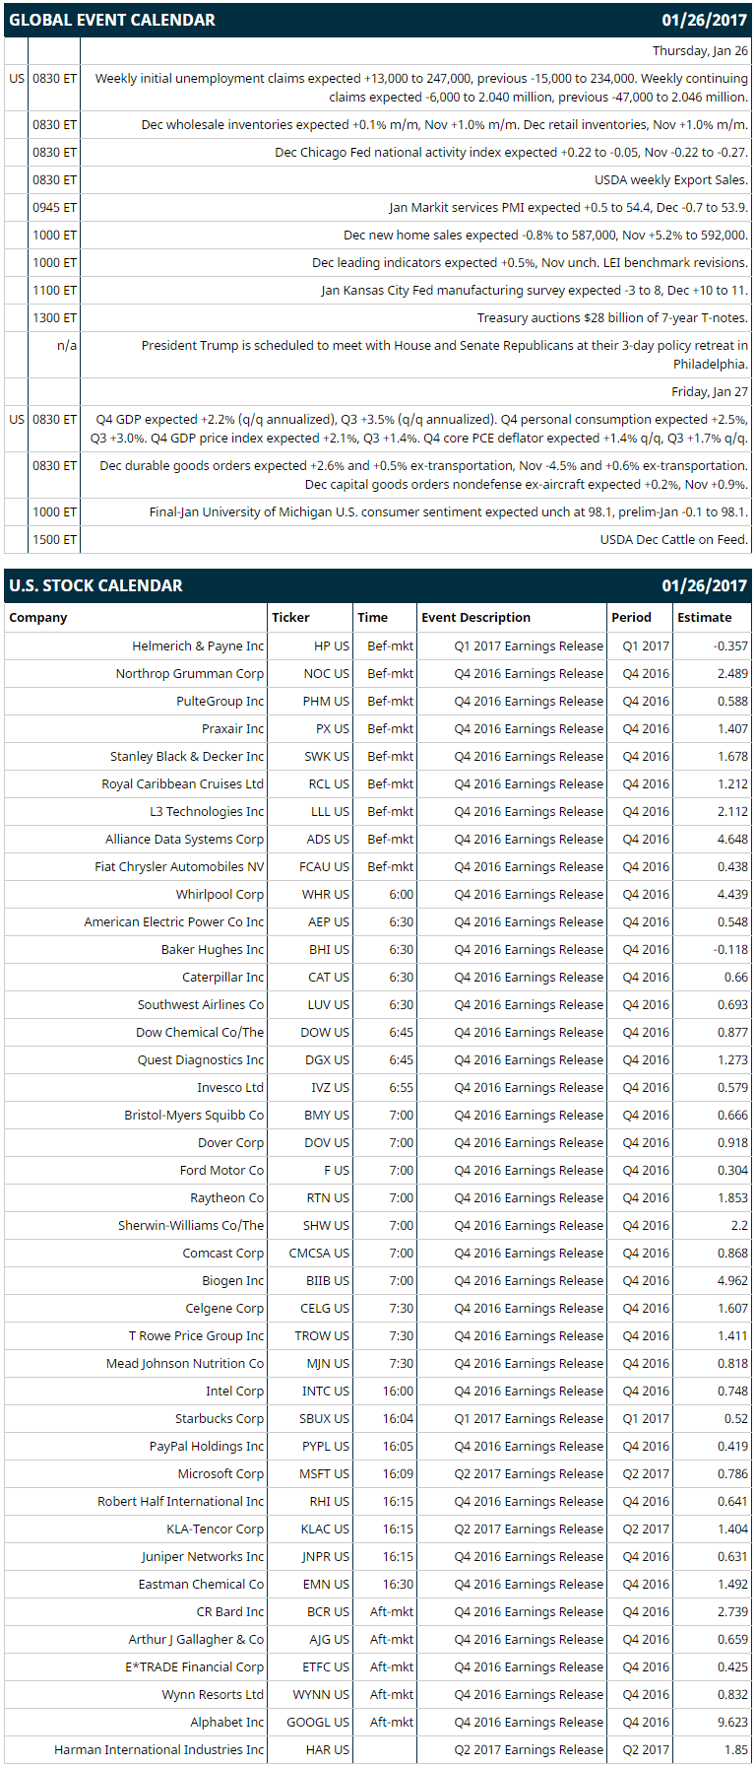Click the PHM US ticker cell
This screenshot has height=1767, width=756.
coord(326,701)
